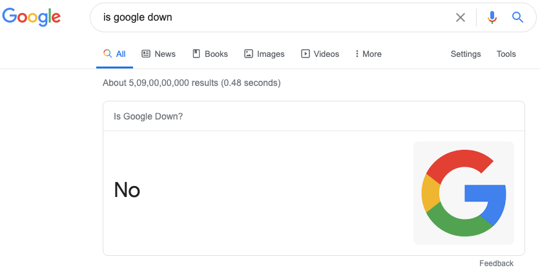Viewport: 540px width, 270px height.
Task: Click the Videos tab play icon
Action: point(306,54)
